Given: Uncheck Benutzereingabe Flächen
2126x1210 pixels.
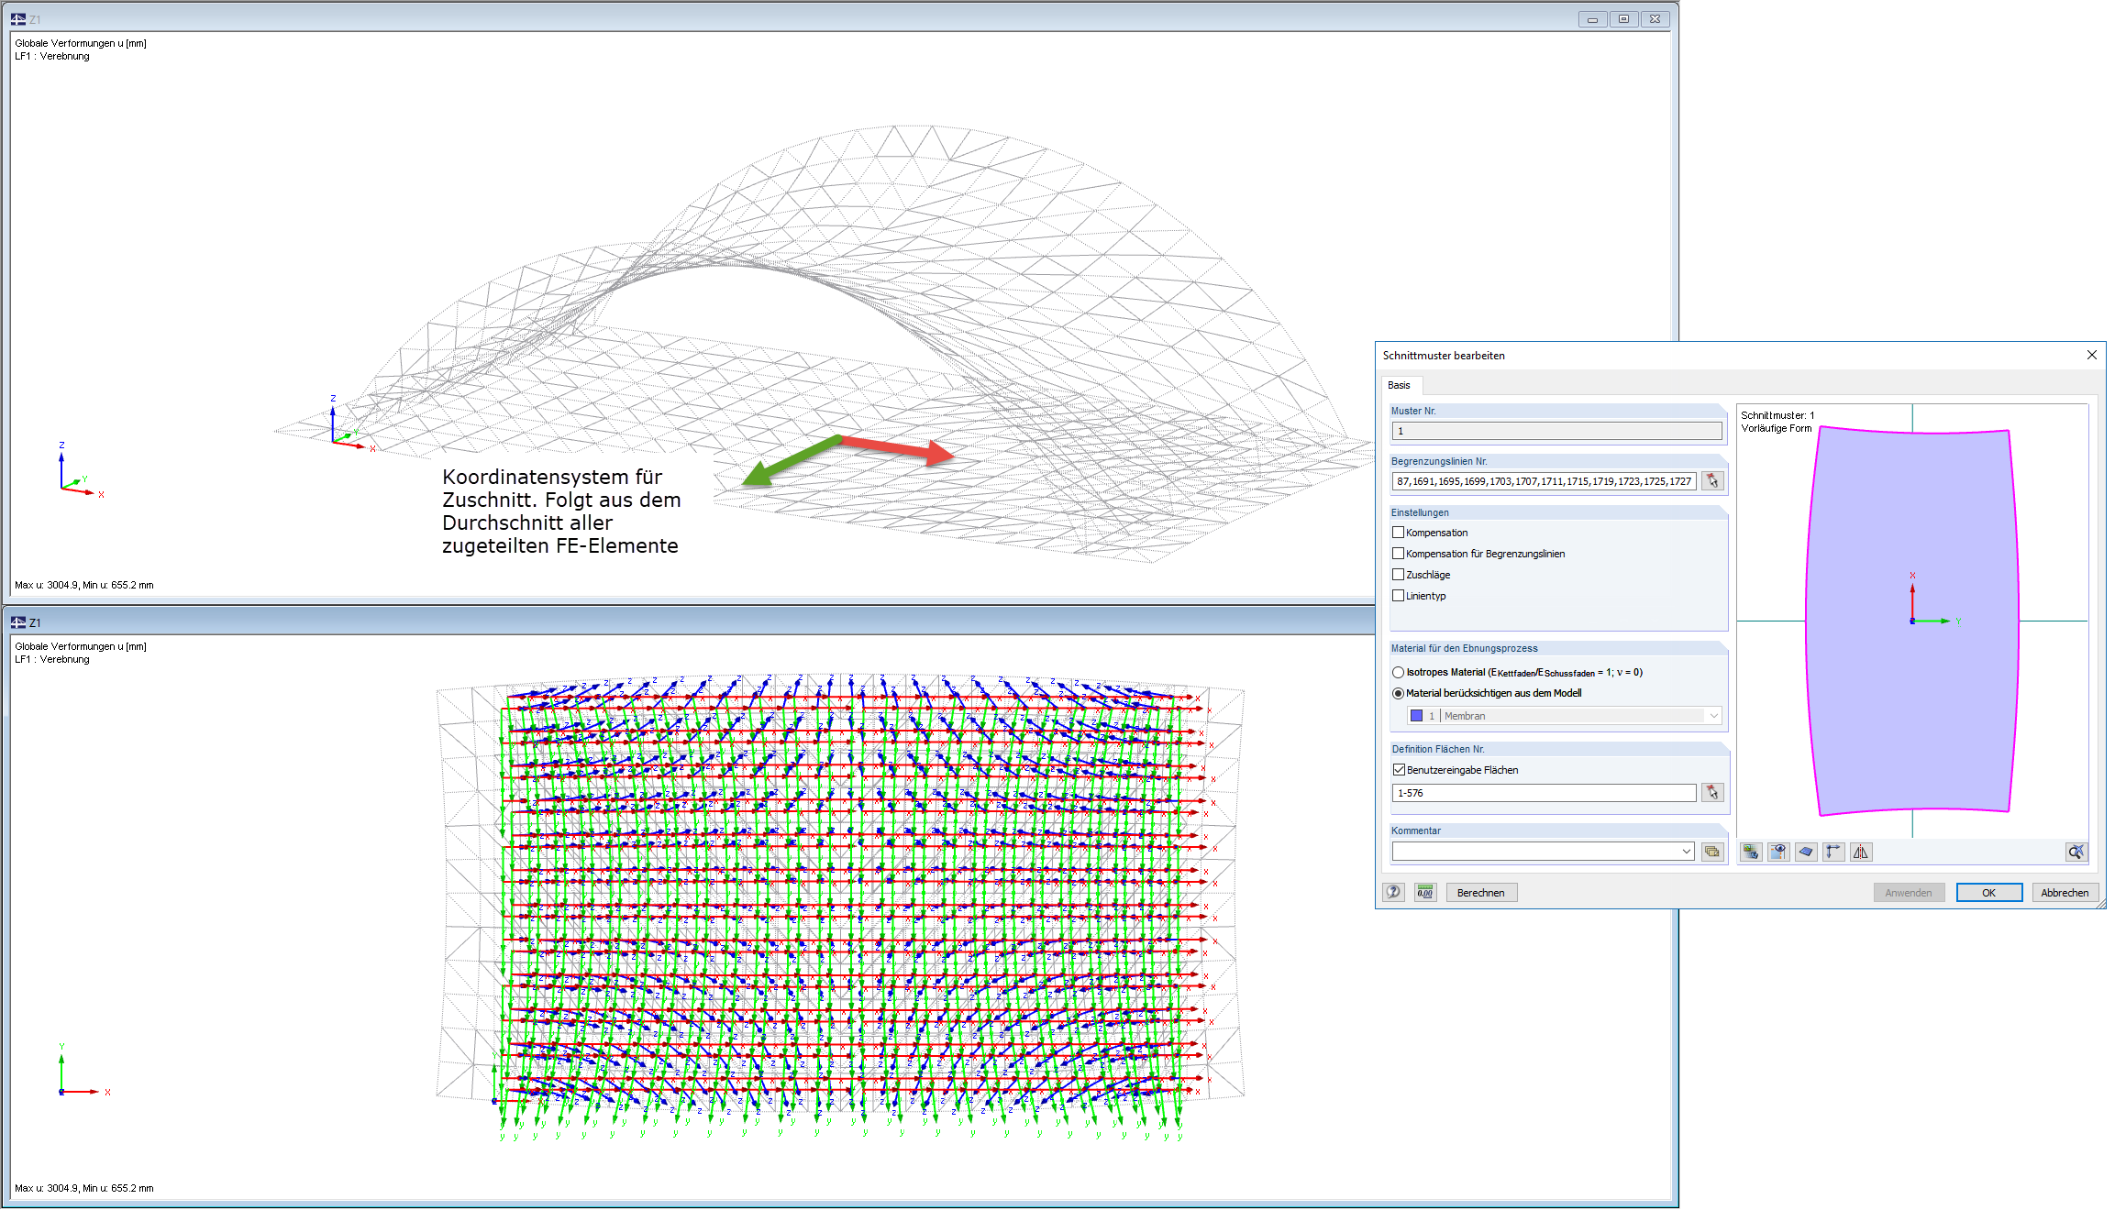Looking at the screenshot, I should pos(1399,769).
